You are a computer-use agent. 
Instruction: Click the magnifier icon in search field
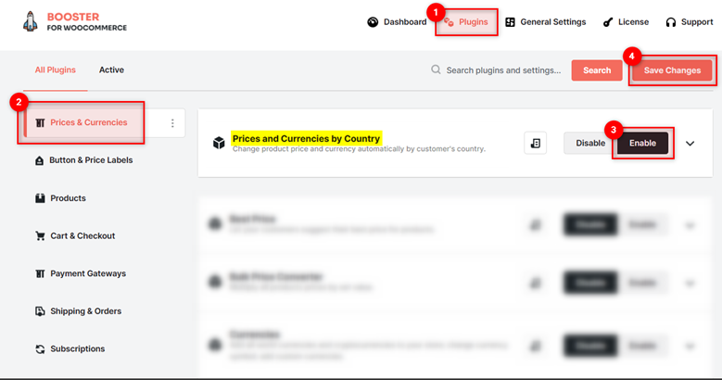[x=436, y=70]
